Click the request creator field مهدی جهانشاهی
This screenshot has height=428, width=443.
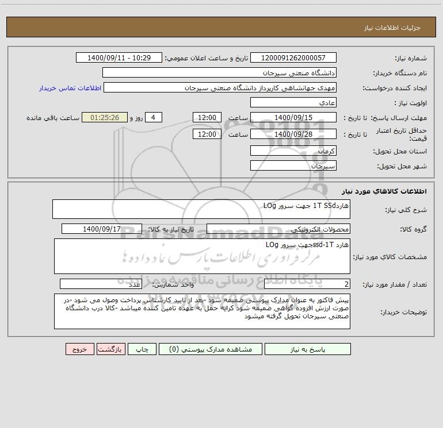[x=220, y=87]
